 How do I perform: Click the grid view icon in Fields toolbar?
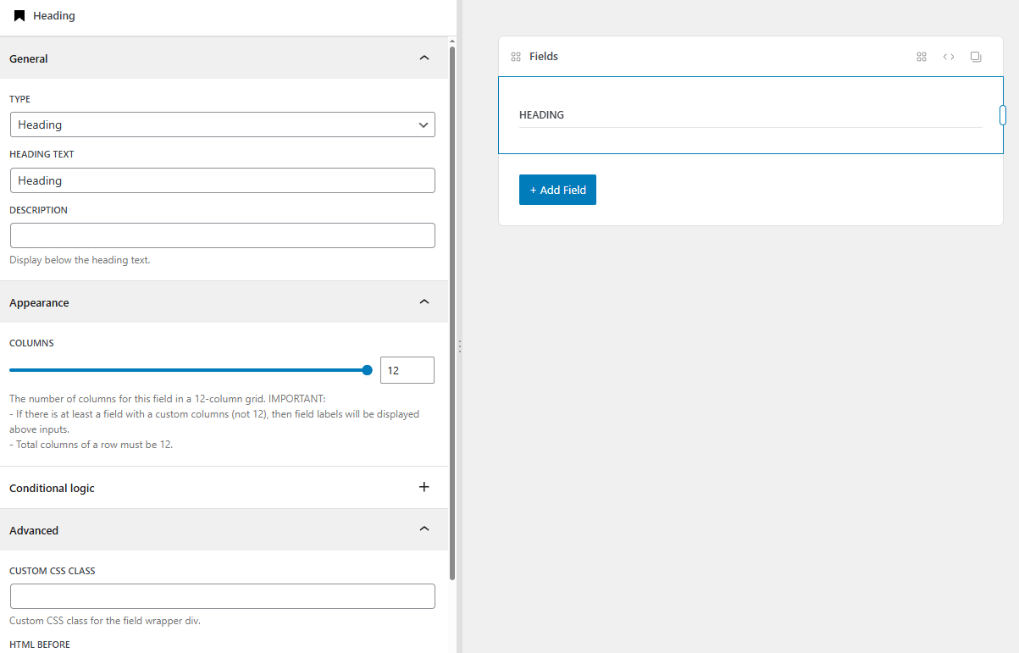(x=922, y=57)
